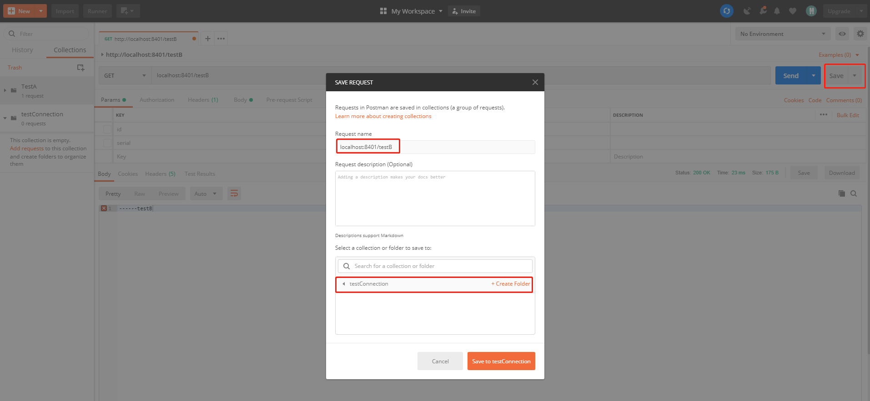Open Comments (0)
The height and width of the screenshot is (401, 870).
coord(844,100)
